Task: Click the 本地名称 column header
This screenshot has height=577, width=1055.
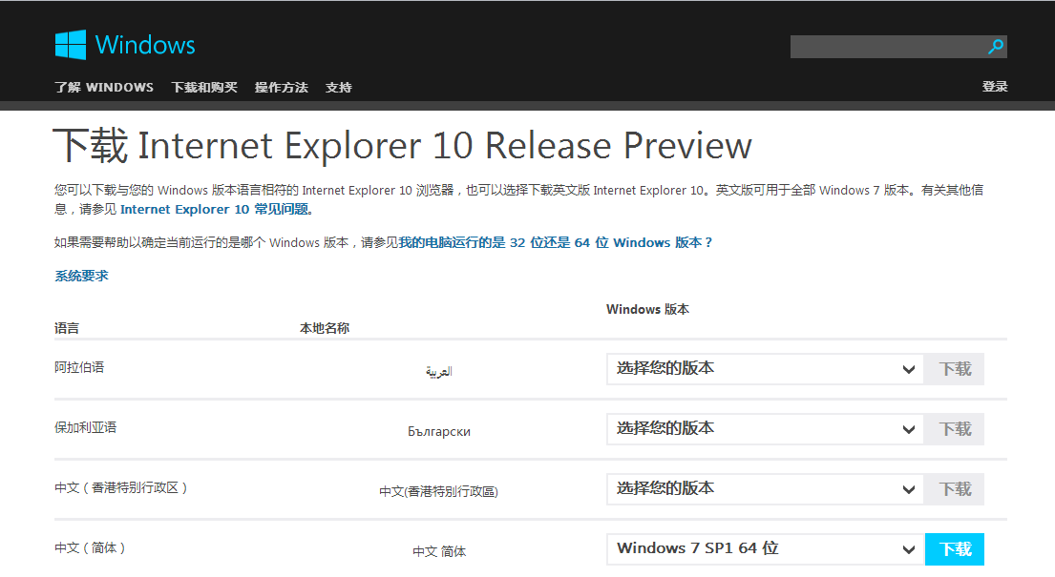Action: pyautogui.click(x=325, y=328)
